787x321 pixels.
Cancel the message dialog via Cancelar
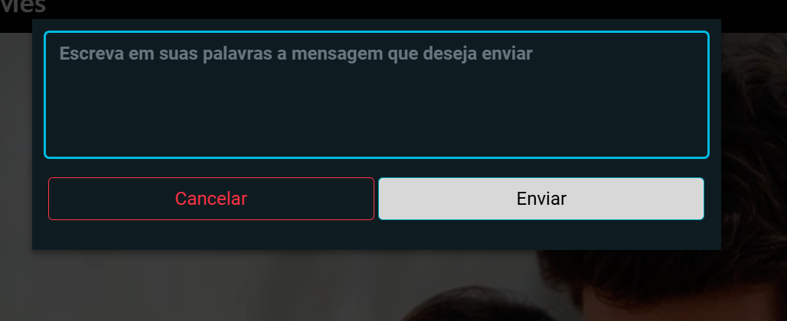211,199
